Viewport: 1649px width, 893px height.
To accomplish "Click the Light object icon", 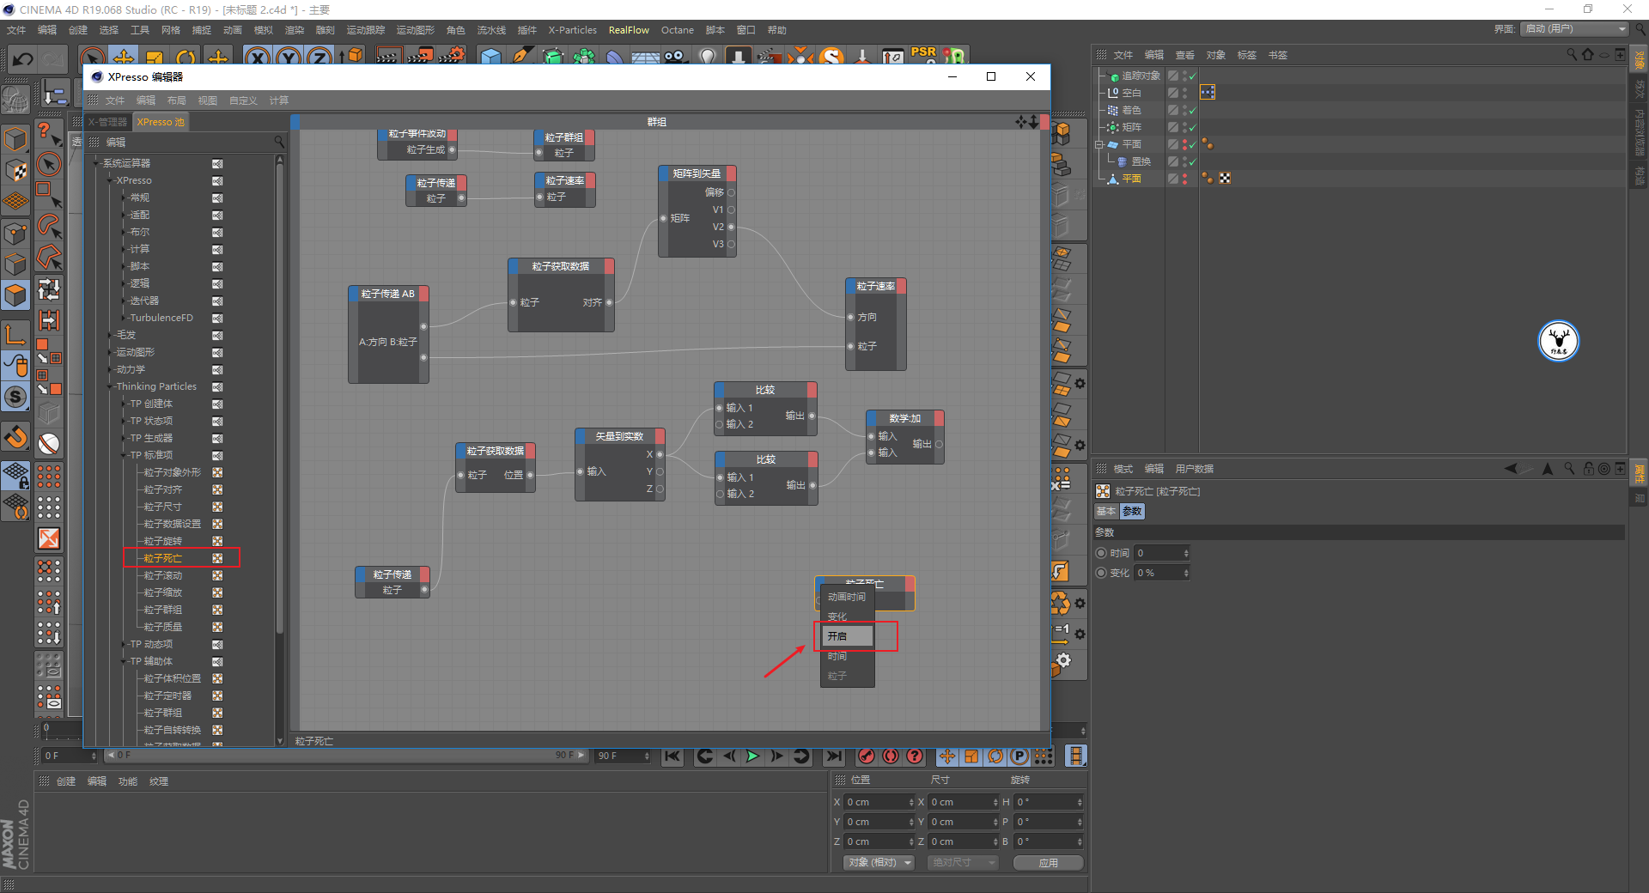I will 708,58.
